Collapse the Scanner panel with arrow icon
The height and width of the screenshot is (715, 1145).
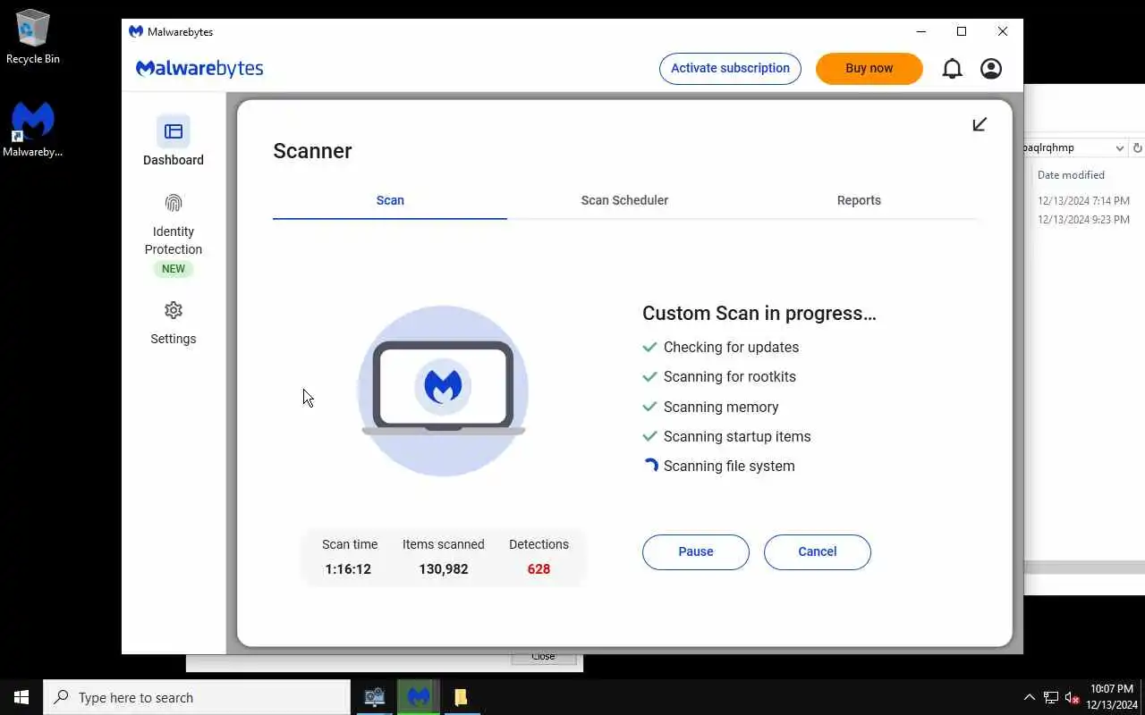coord(980,124)
